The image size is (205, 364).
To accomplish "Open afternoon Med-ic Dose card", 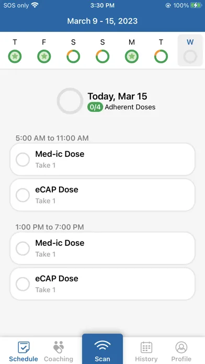I will click(x=102, y=248).
